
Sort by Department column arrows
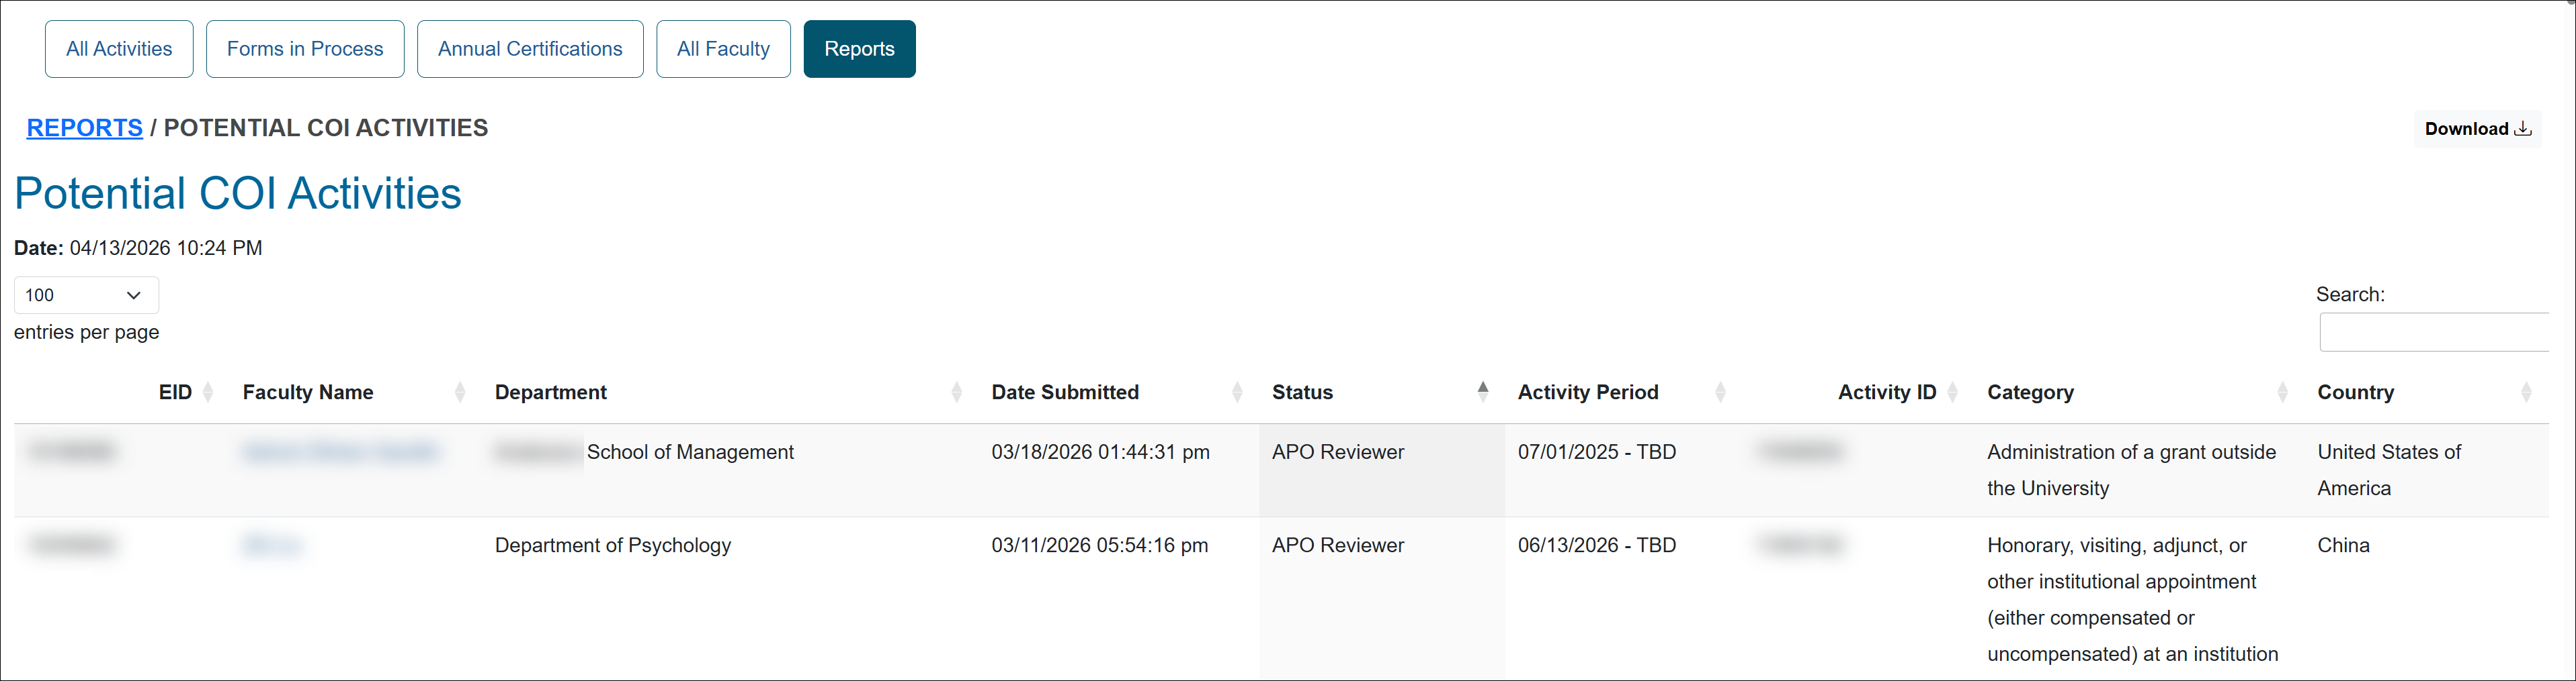point(956,392)
